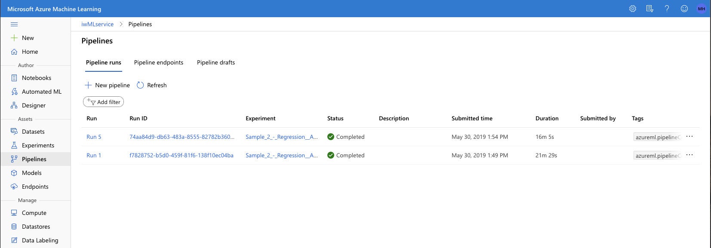
Task: Click the smiley feedback icon
Action: tap(684, 9)
